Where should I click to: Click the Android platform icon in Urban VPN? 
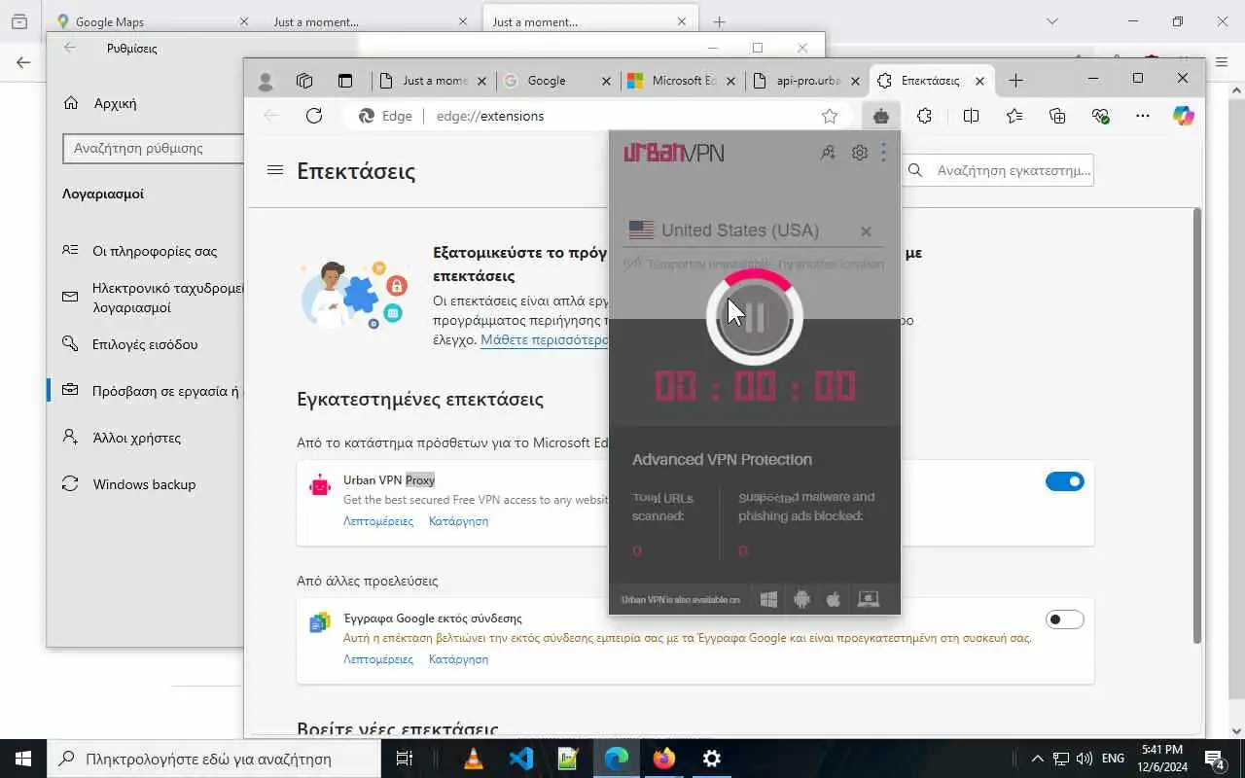(801, 599)
